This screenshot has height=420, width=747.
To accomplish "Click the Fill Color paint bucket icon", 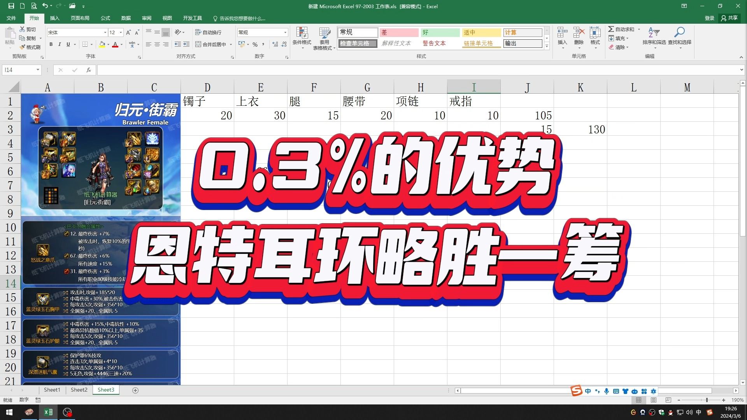I will (x=102, y=44).
